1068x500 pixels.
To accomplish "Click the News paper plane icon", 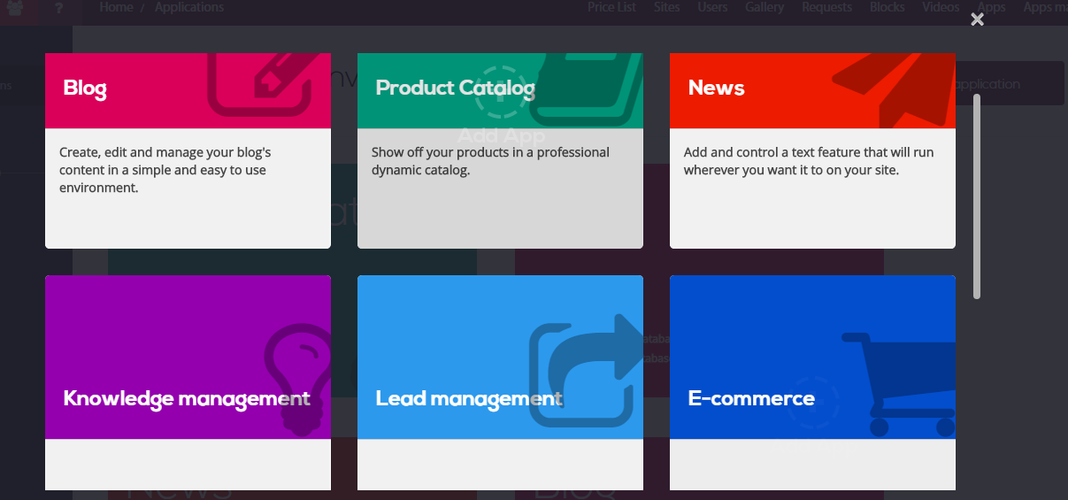I will (894, 84).
